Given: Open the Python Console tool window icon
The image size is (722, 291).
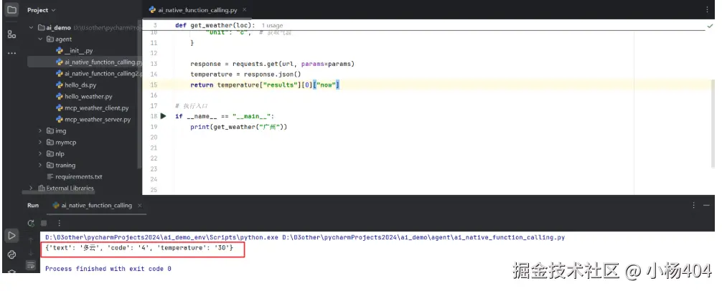Looking at the screenshot, I should point(11,254).
